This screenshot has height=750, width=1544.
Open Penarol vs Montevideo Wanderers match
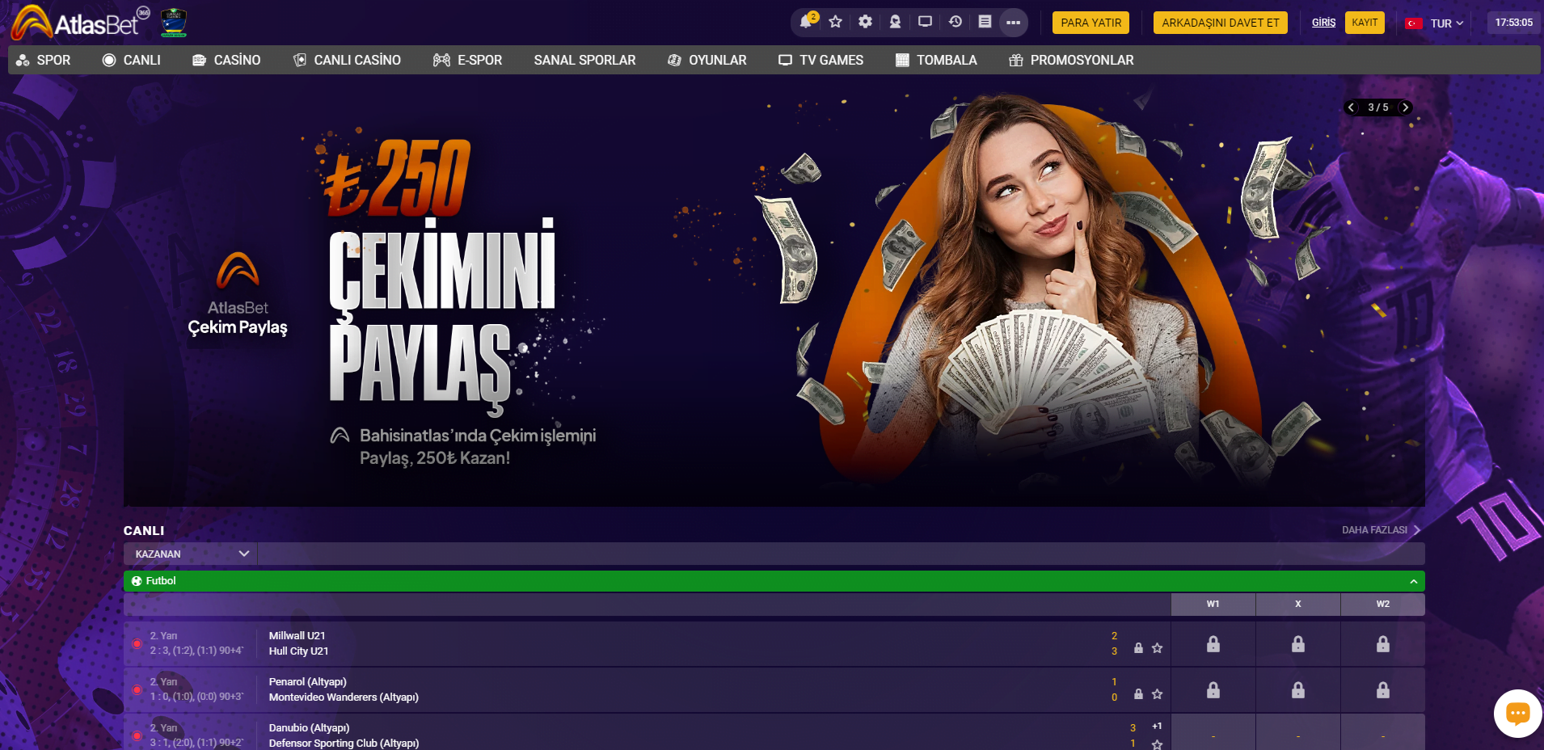pyautogui.click(x=344, y=689)
